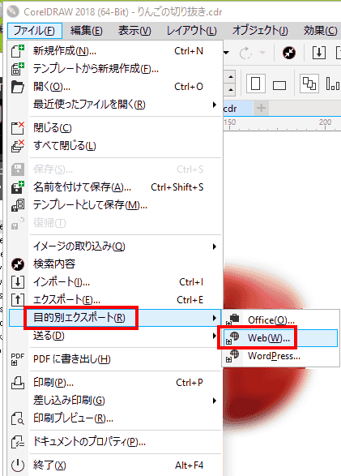Click the 印刷(P) printer icon
This screenshot has height=476, width=341.
point(18,383)
